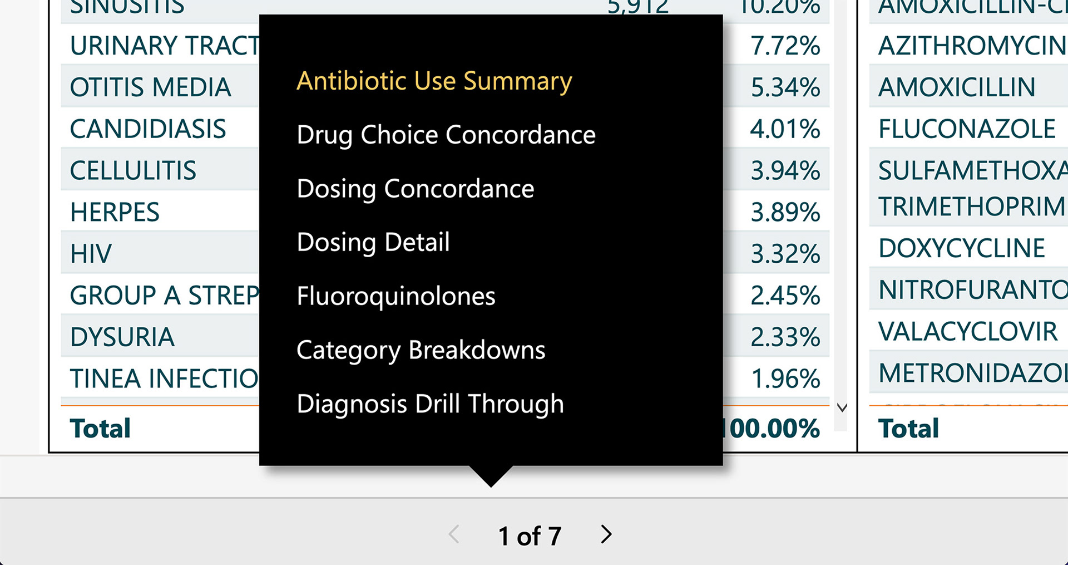Select Drug Choice Concordance page

[446, 135]
